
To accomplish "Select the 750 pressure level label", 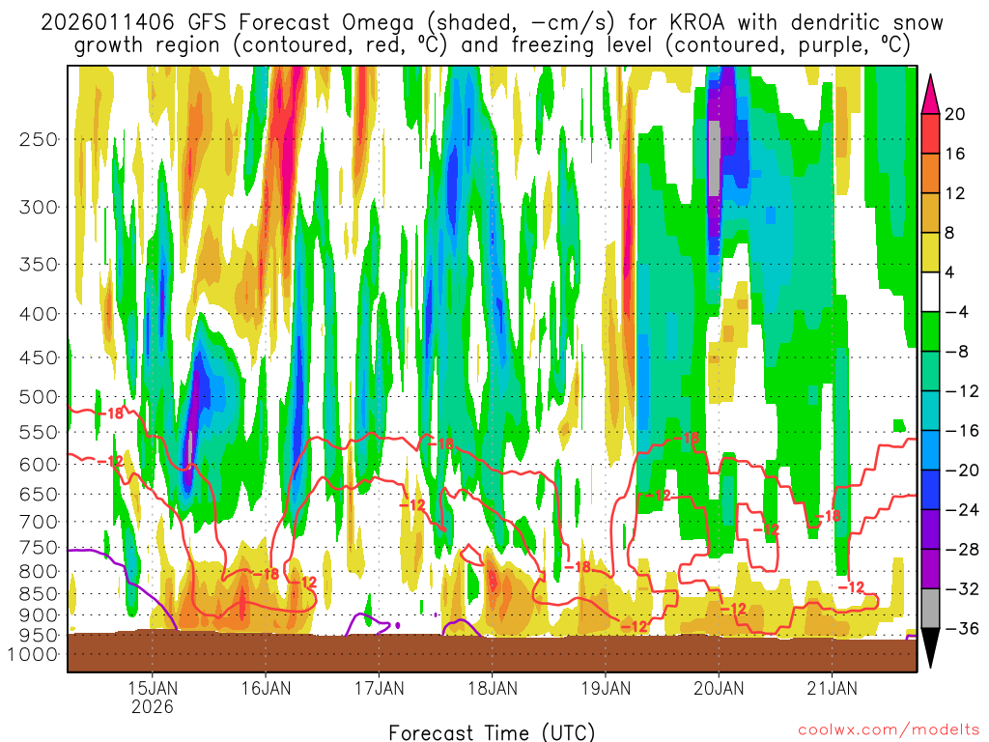I will (39, 548).
